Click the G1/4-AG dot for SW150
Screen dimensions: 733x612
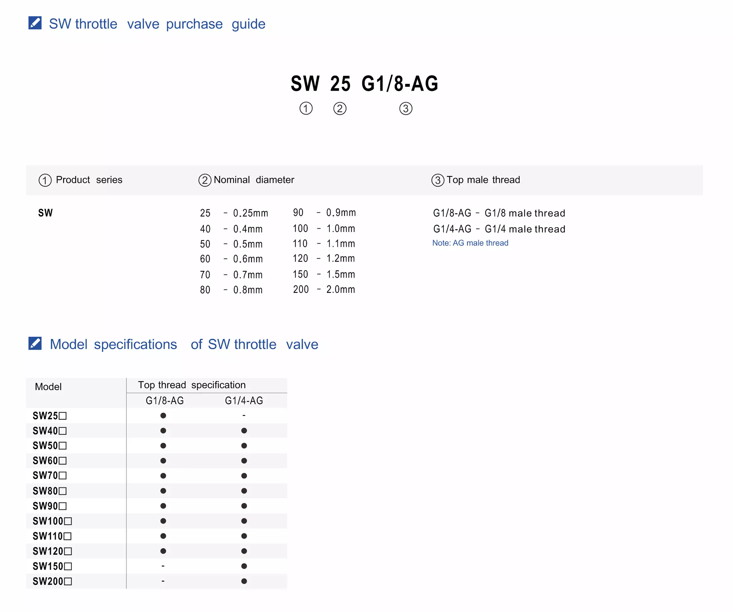pos(244,566)
